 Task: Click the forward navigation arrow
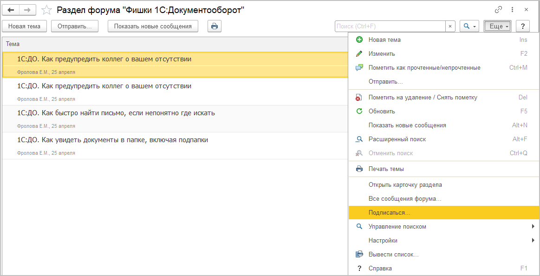coord(27,10)
